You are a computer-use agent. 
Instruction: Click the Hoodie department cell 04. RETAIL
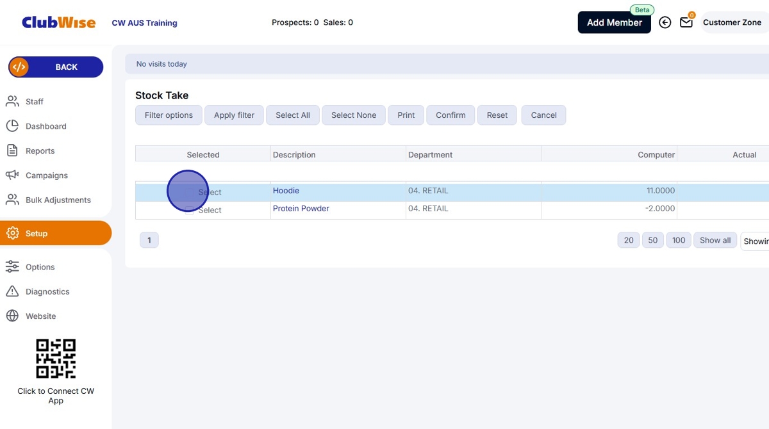pos(428,191)
